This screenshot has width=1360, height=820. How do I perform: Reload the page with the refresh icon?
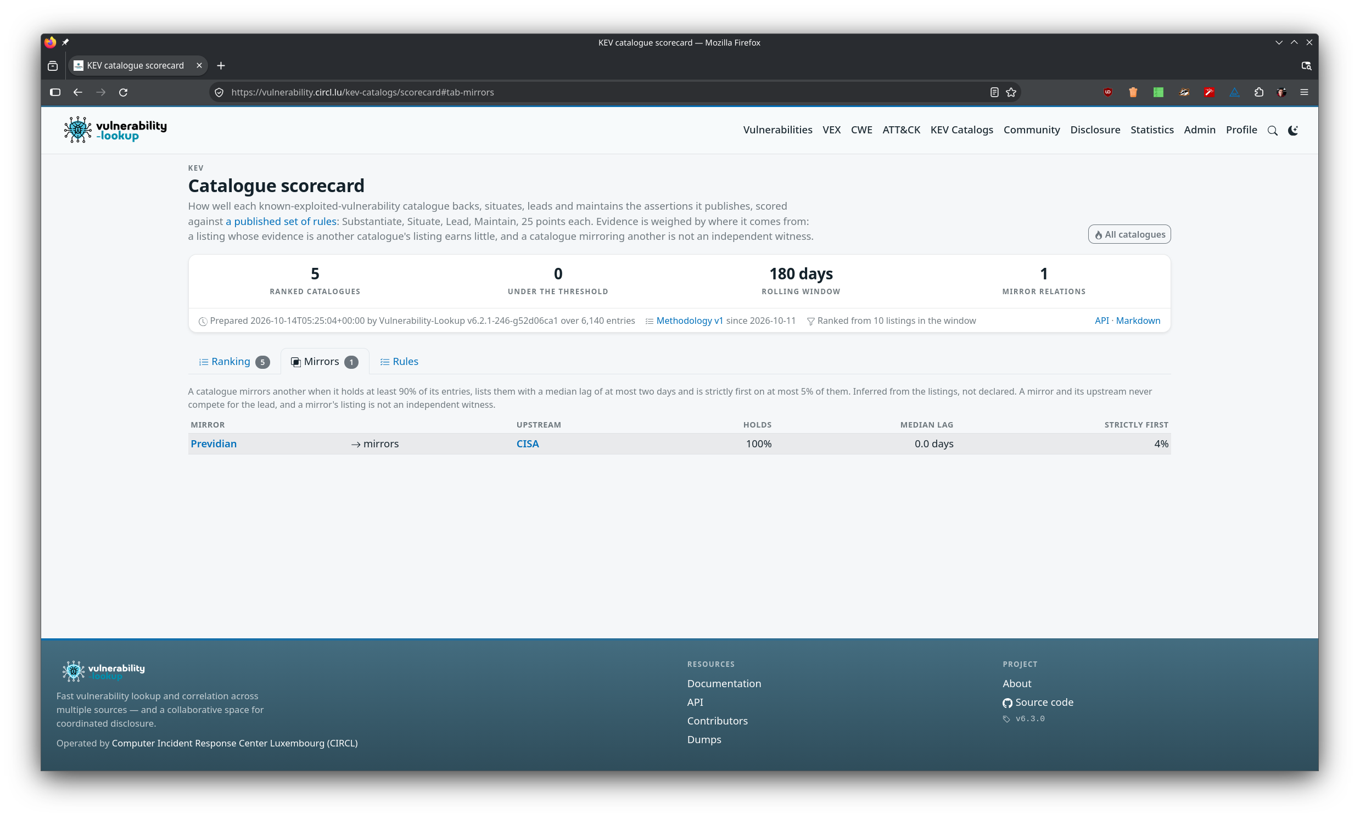point(123,92)
